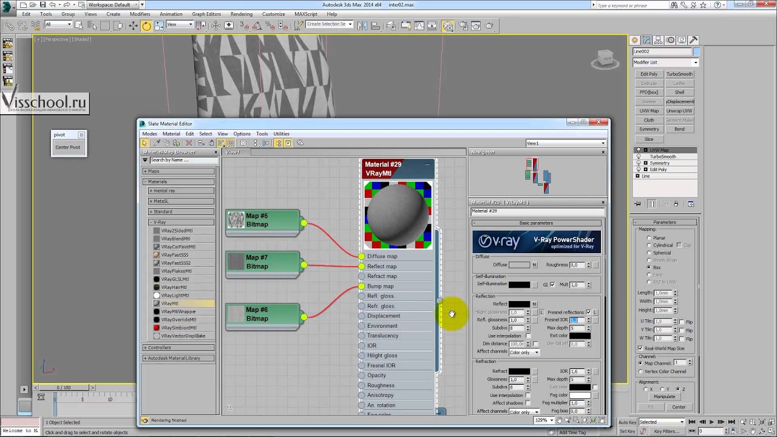Image resolution: width=777 pixels, height=437 pixels.
Task: Click Pick Material eyedropper in Slate toolbar
Action: point(157,143)
